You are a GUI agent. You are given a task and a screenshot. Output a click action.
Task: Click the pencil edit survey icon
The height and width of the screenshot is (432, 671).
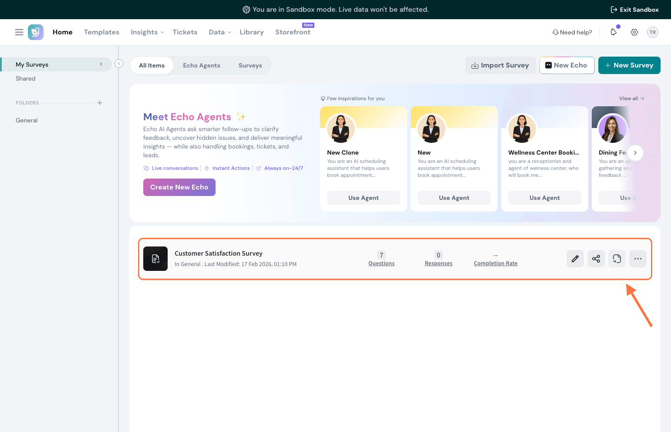point(575,259)
